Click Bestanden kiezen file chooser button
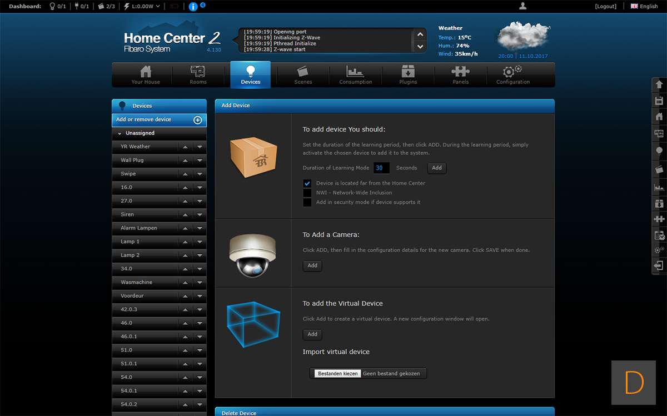The height and width of the screenshot is (416, 667). tap(338, 374)
